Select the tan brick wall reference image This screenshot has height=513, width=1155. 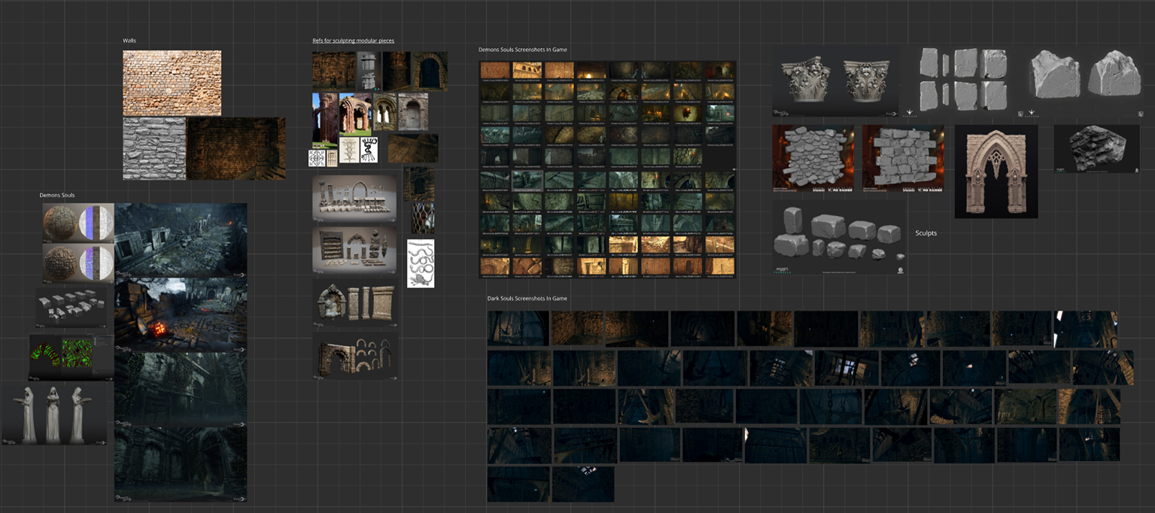[x=172, y=83]
